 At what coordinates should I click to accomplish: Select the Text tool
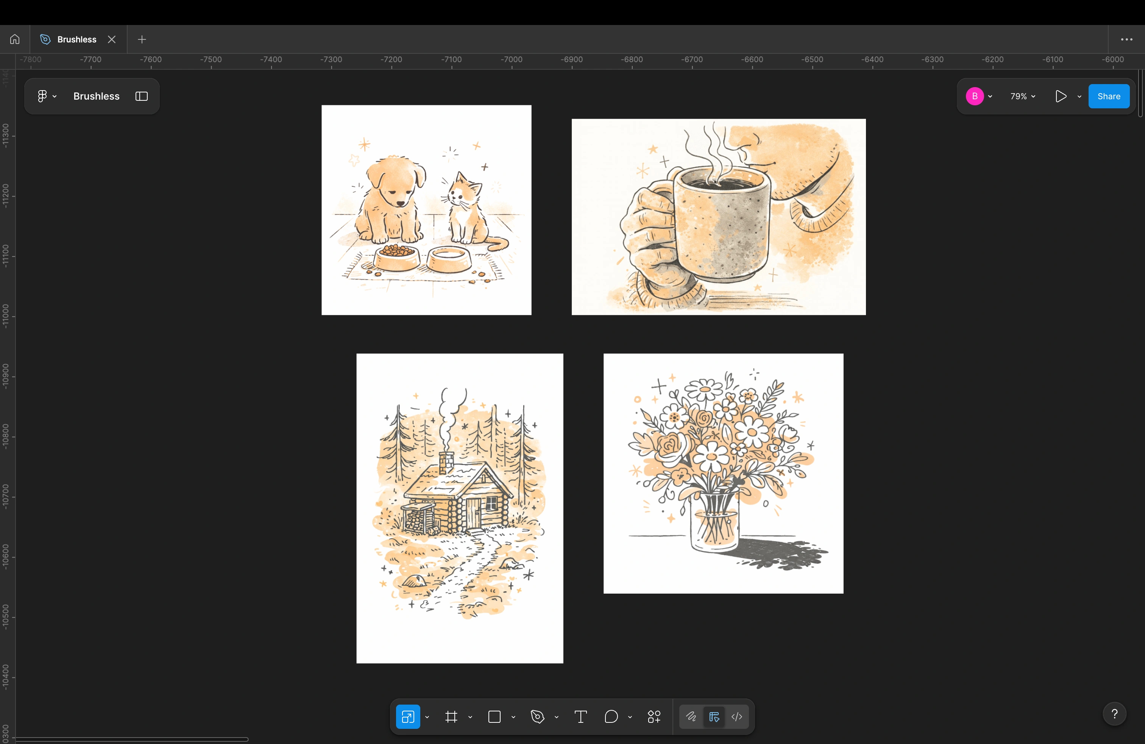click(581, 717)
